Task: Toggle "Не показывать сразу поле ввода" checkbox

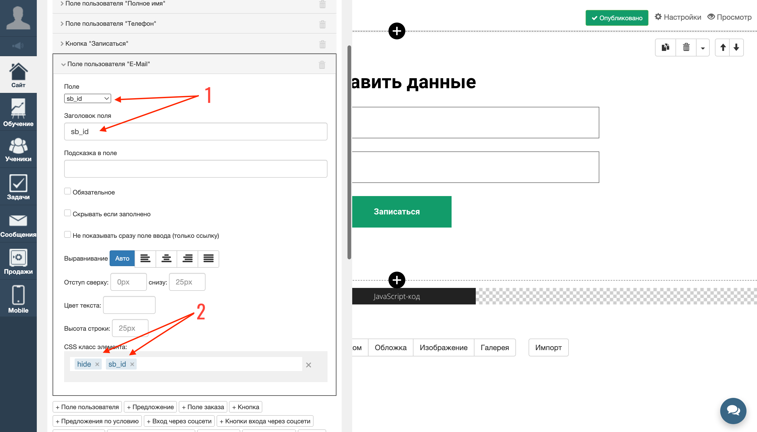Action: click(68, 235)
